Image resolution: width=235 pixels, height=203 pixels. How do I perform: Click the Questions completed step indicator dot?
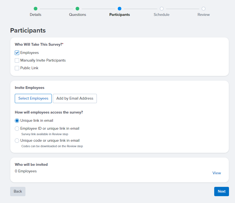(77, 9)
